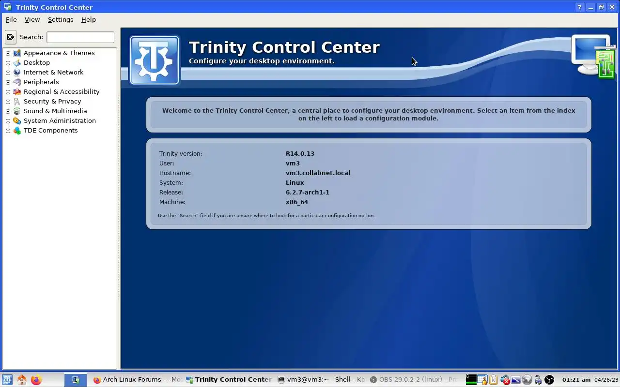
Task: Open the File menu
Action: point(11,19)
